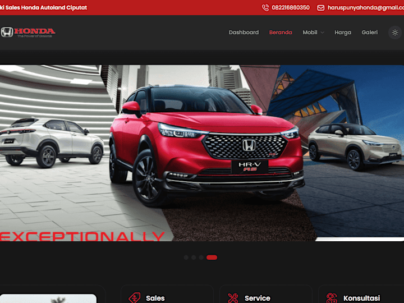The width and height of the screenshot is (404, 303).
Task: Toggle the light/dark theme sun icon
Action: click(x=394, y=33)
